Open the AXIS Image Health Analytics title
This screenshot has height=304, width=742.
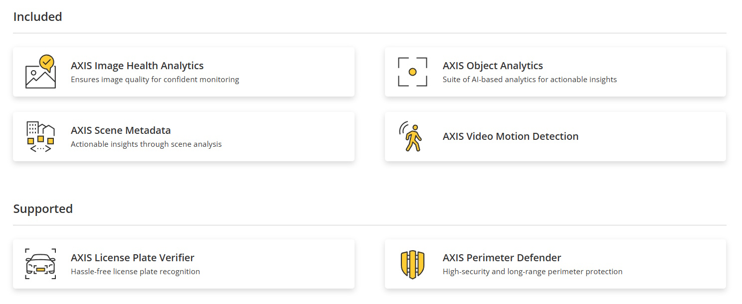point(137,66)
